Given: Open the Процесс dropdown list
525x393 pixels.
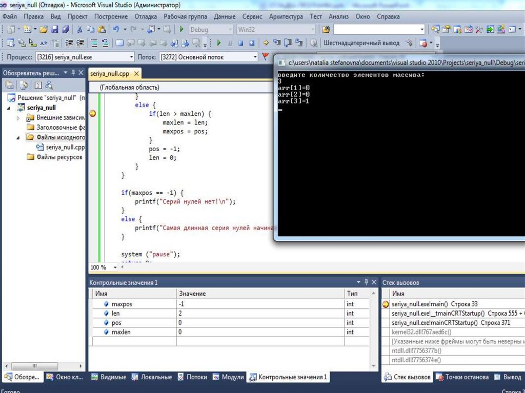Looking at the screenshot, I should pos(132,57).
